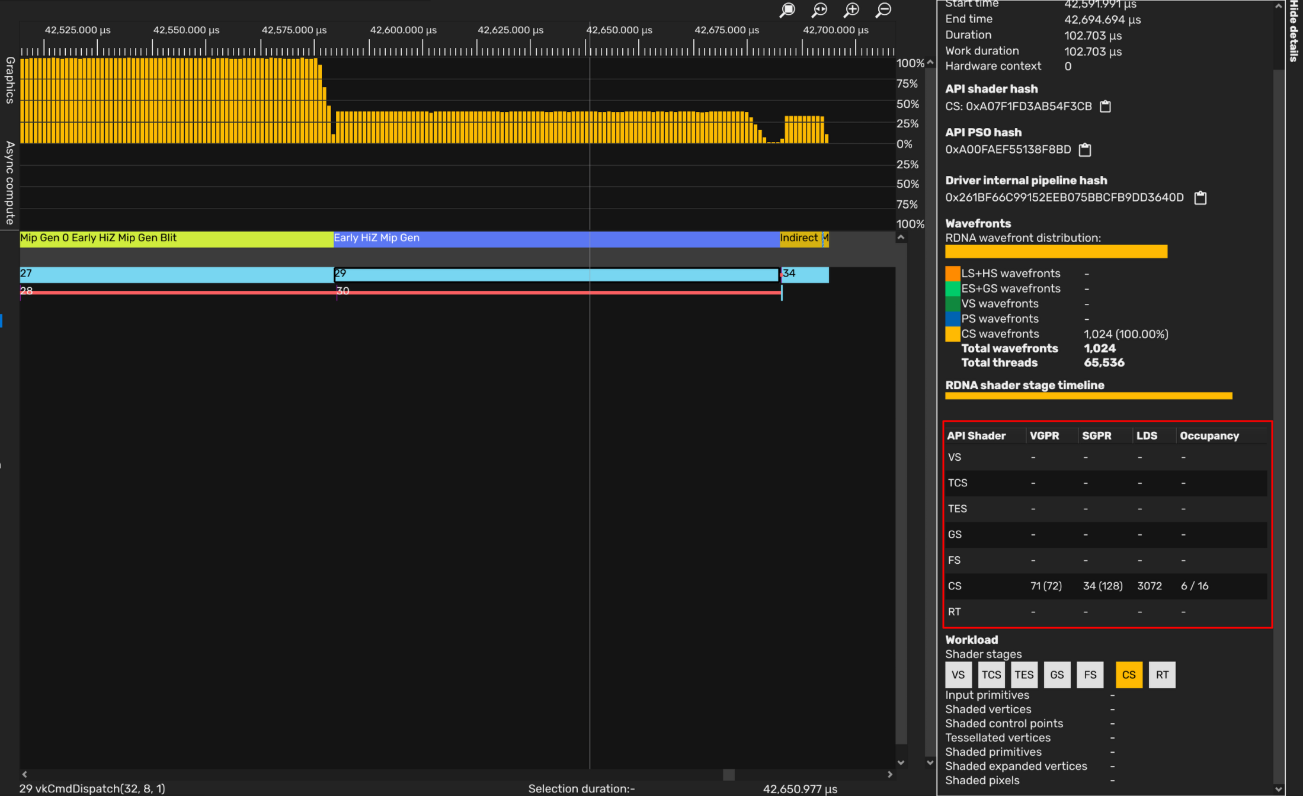Toggle the VS shader stage button
This screenshot has width=1303, height=796.
point(958,675)
